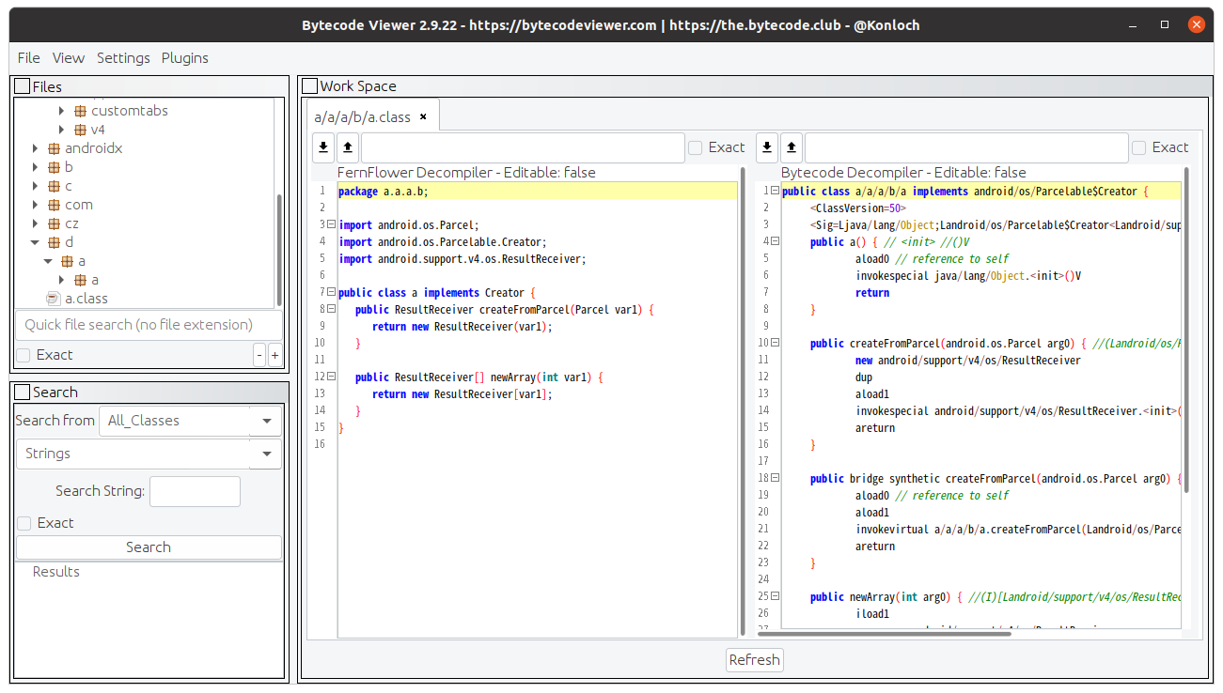Expand the cz tree node
Screen dimensions: 1223x693
(x=36, y=223)
